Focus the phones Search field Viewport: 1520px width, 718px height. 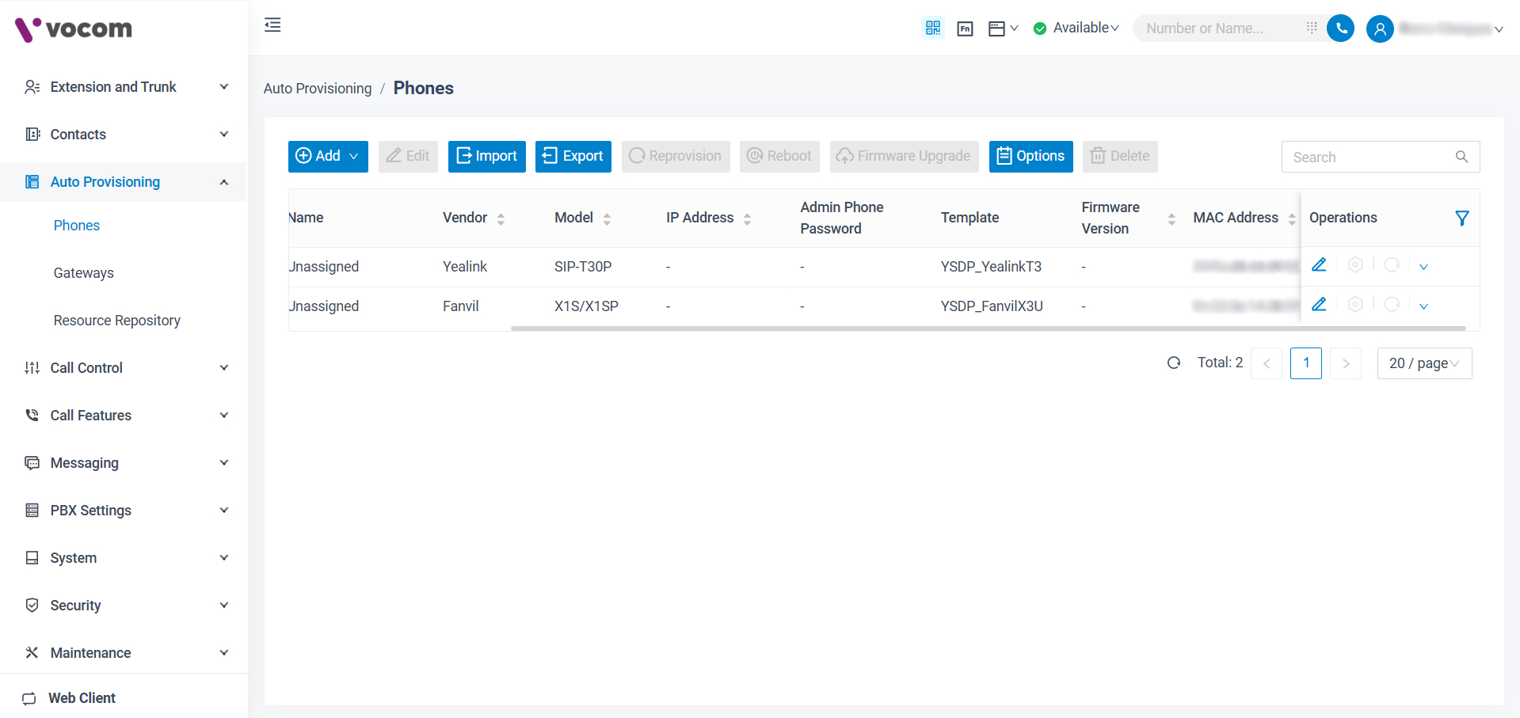pos(1370,157)
